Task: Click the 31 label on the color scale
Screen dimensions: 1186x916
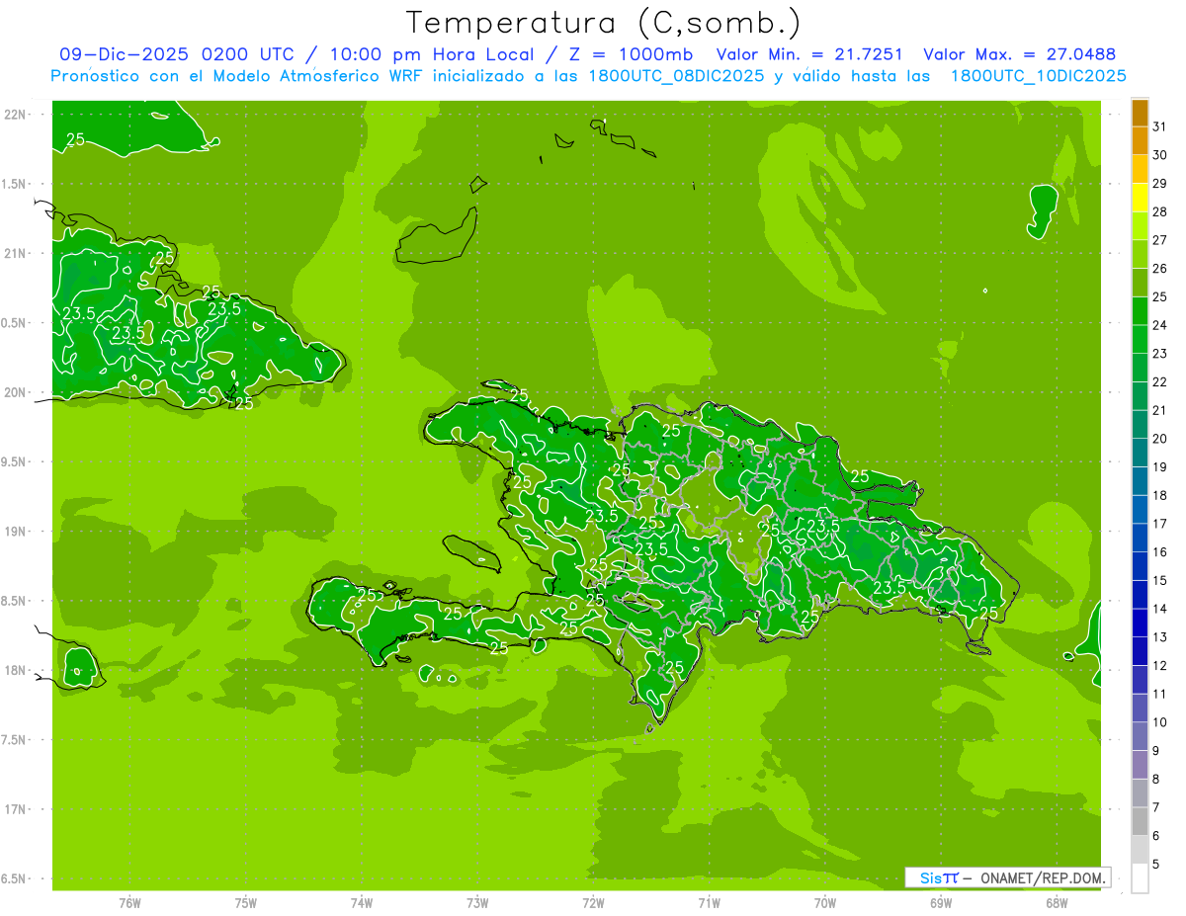Action: click(x=1160, y=126)
